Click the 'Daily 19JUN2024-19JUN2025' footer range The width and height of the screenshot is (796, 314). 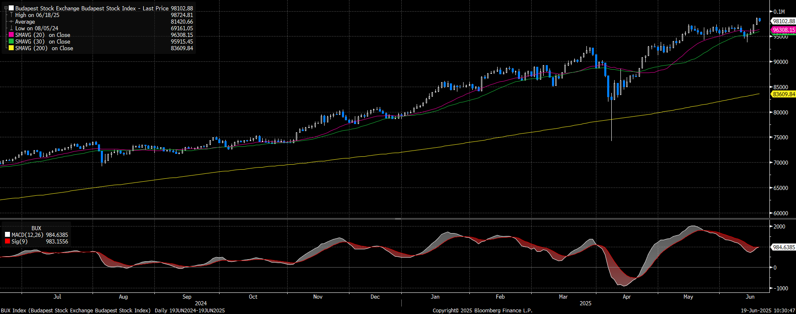point(190,310)
